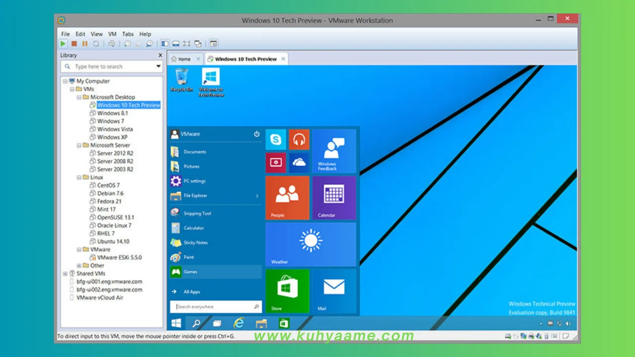Take a snapshot using the toolbar icon

[x=127, y=44]
